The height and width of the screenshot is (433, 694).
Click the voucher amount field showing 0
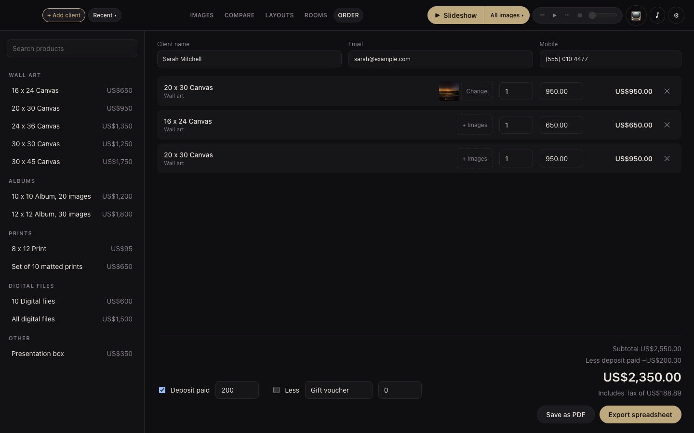[x=400, y=390]
